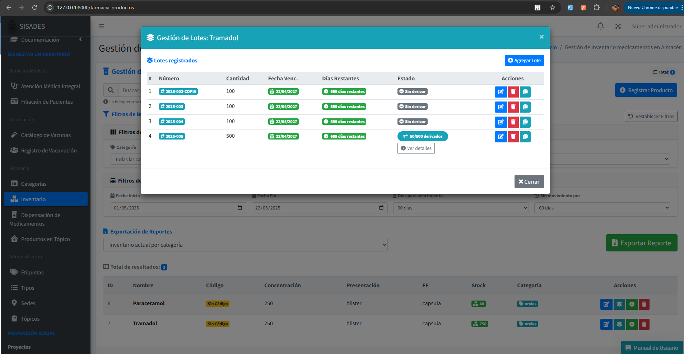This screenshot has height=354, width=684.
Task: Delete lot 2025-002-COPIA with trash icon
Action: coord(513,92)
